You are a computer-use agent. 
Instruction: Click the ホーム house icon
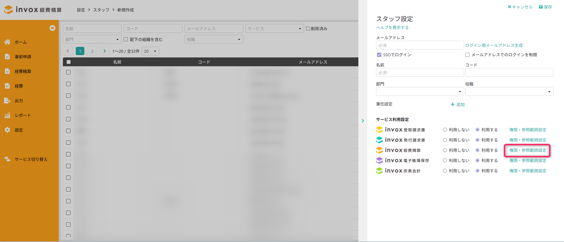(x=7, y=42)
